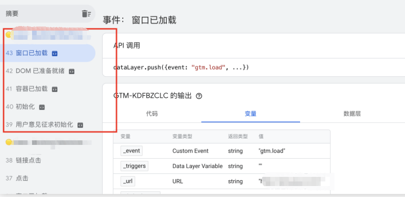Image resolution: width=405 pixels, height=197 pixels.
Task: Select the 变量 tab
Action: 250,114
